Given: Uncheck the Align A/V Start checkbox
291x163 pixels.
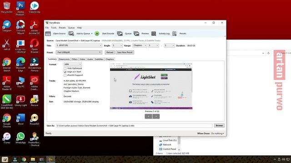Looking at the screenshot, I should pos(65,72).
